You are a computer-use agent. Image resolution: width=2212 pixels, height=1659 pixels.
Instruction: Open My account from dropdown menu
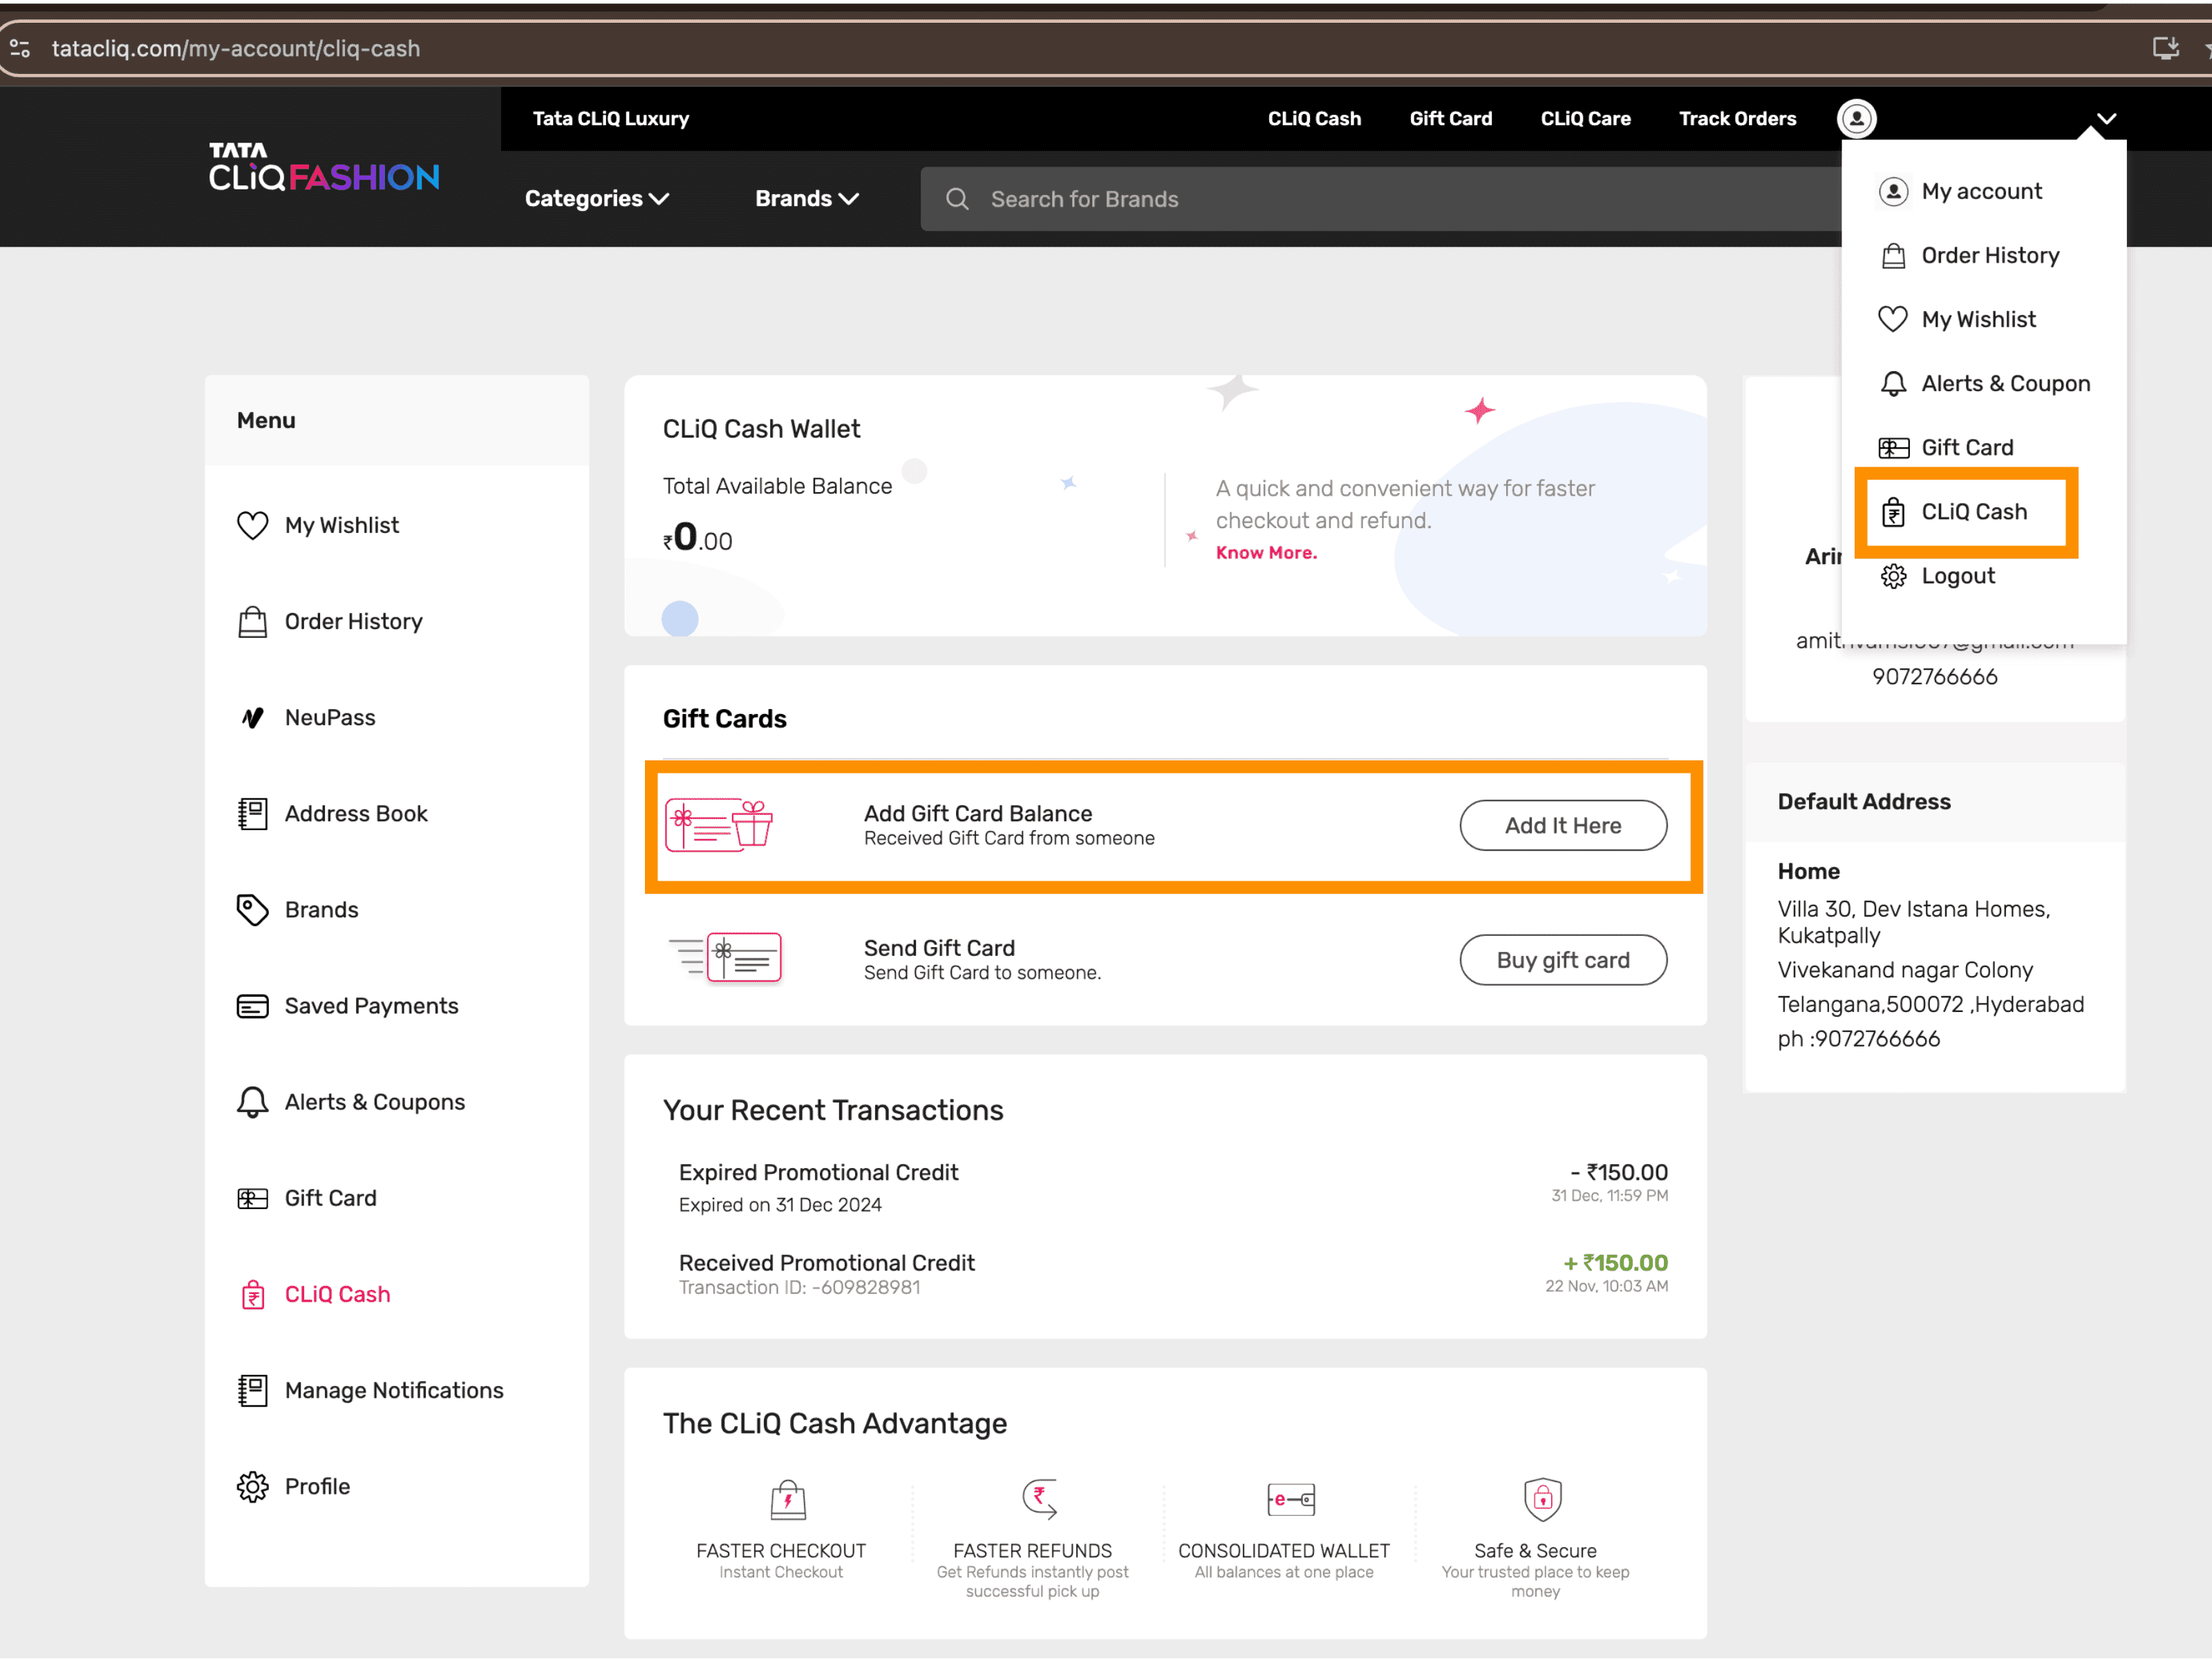tap(1981, 191)
